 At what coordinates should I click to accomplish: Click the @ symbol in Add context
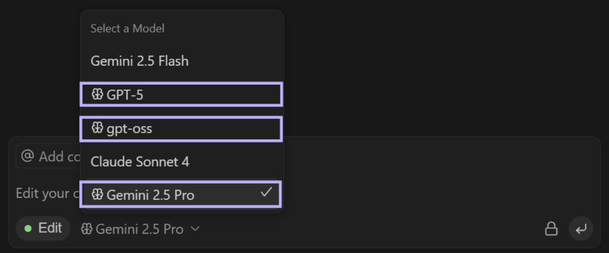pyautogui.click(x=28, y=157)
